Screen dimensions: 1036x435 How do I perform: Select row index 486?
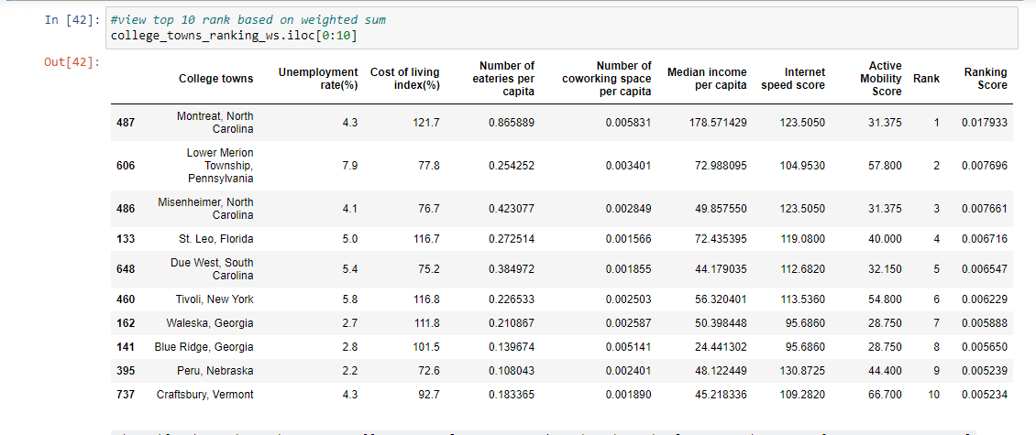pyautogui.click(x=126, y=209)
